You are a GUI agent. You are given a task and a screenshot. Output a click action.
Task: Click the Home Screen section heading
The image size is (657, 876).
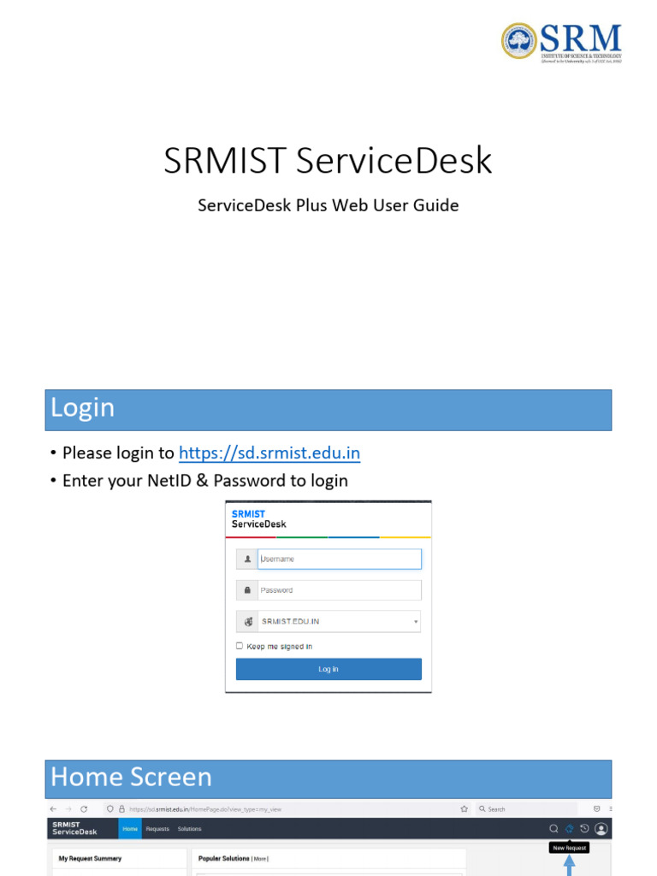(131, 777)
